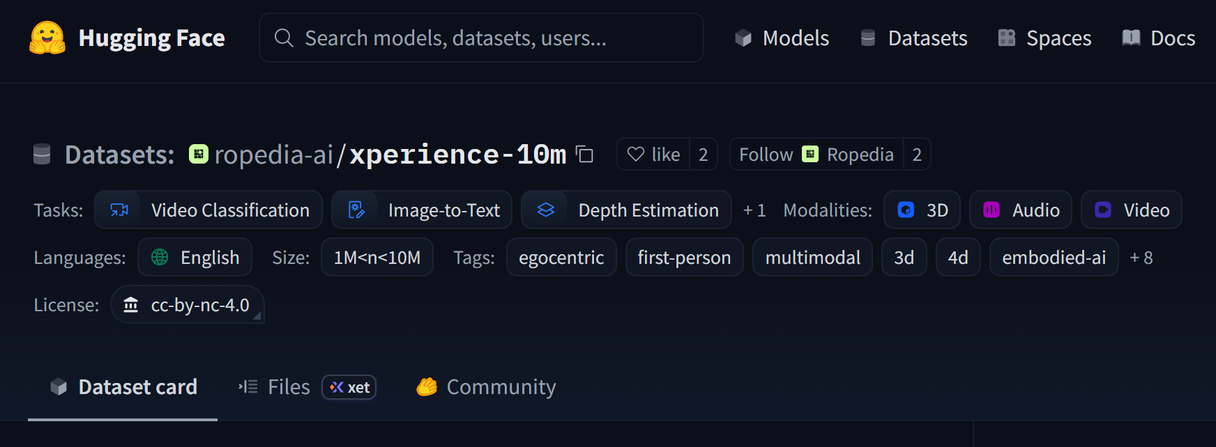1216x447 pixels.
Task: Click the Hugging Face emoji logo
Action: (x=47, y=38)
